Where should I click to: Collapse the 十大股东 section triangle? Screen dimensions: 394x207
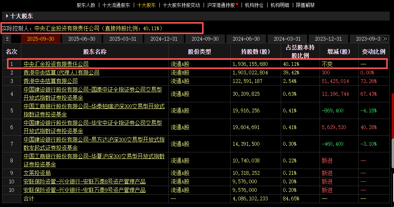point(7,16)
